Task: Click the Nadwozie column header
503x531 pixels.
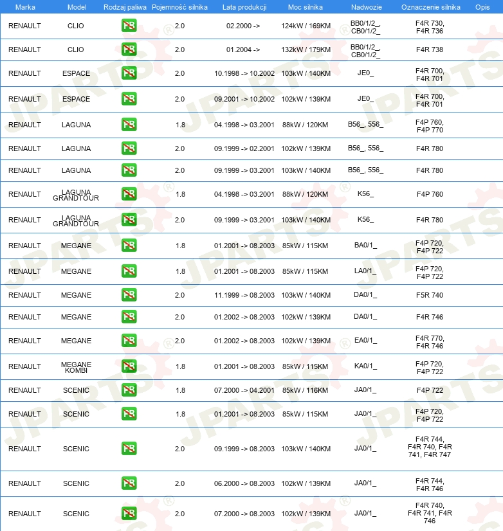Action: point(367,7)
